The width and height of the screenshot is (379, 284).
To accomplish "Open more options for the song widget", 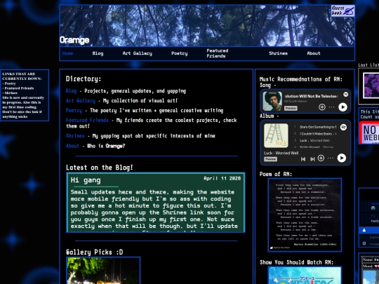I will 331,107.
